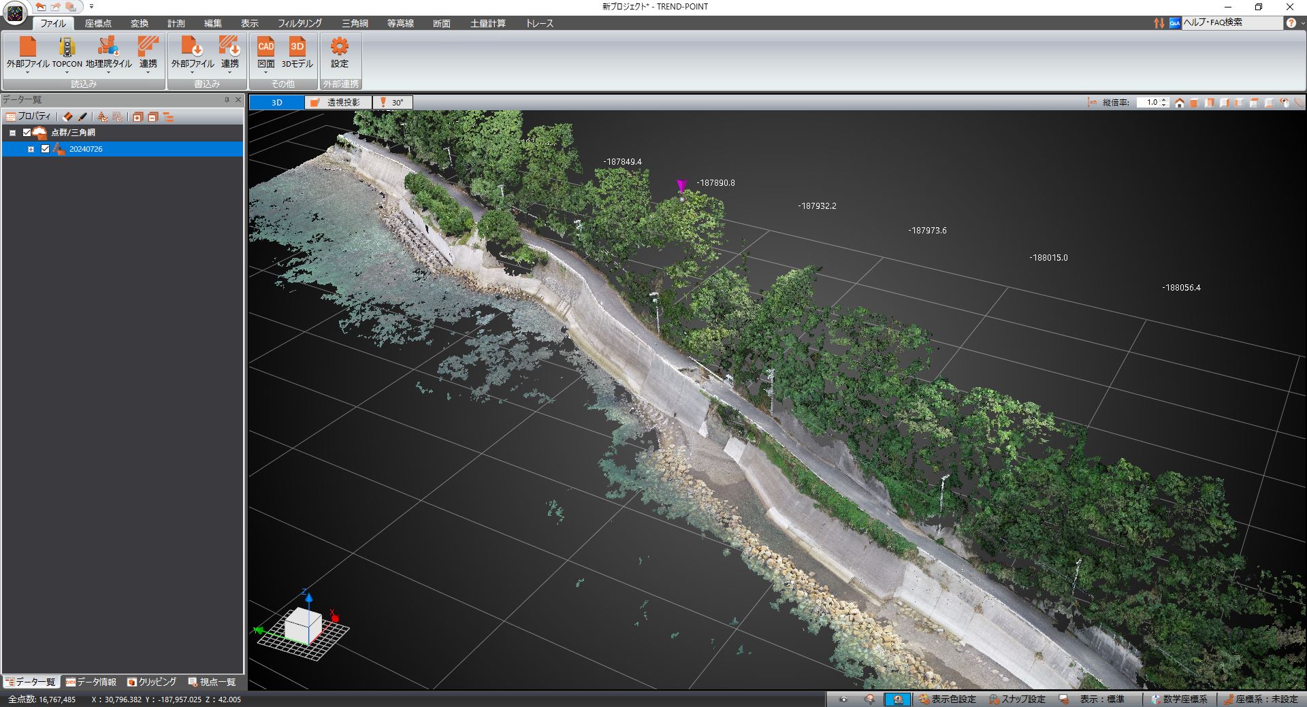1307x707 pixels.
Task: Uncheck the 20240726 layer checkbox
Action: coord(46,149)
